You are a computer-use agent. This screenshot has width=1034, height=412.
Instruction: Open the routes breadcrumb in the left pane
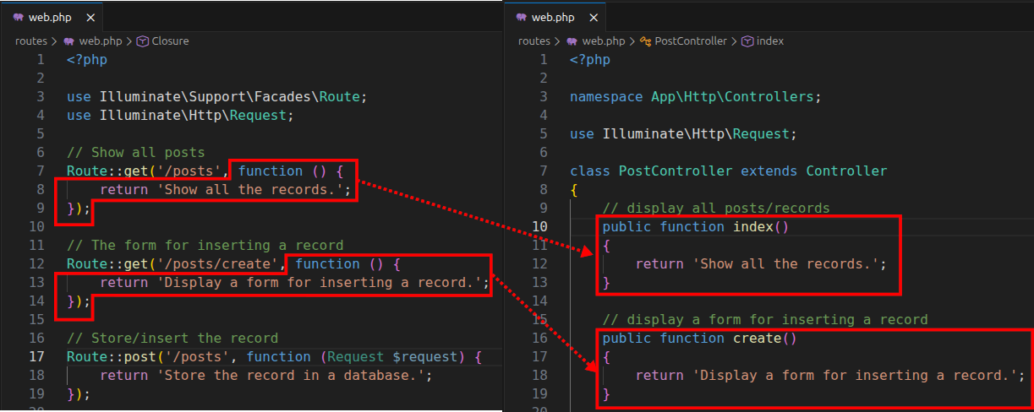point(31,41)
